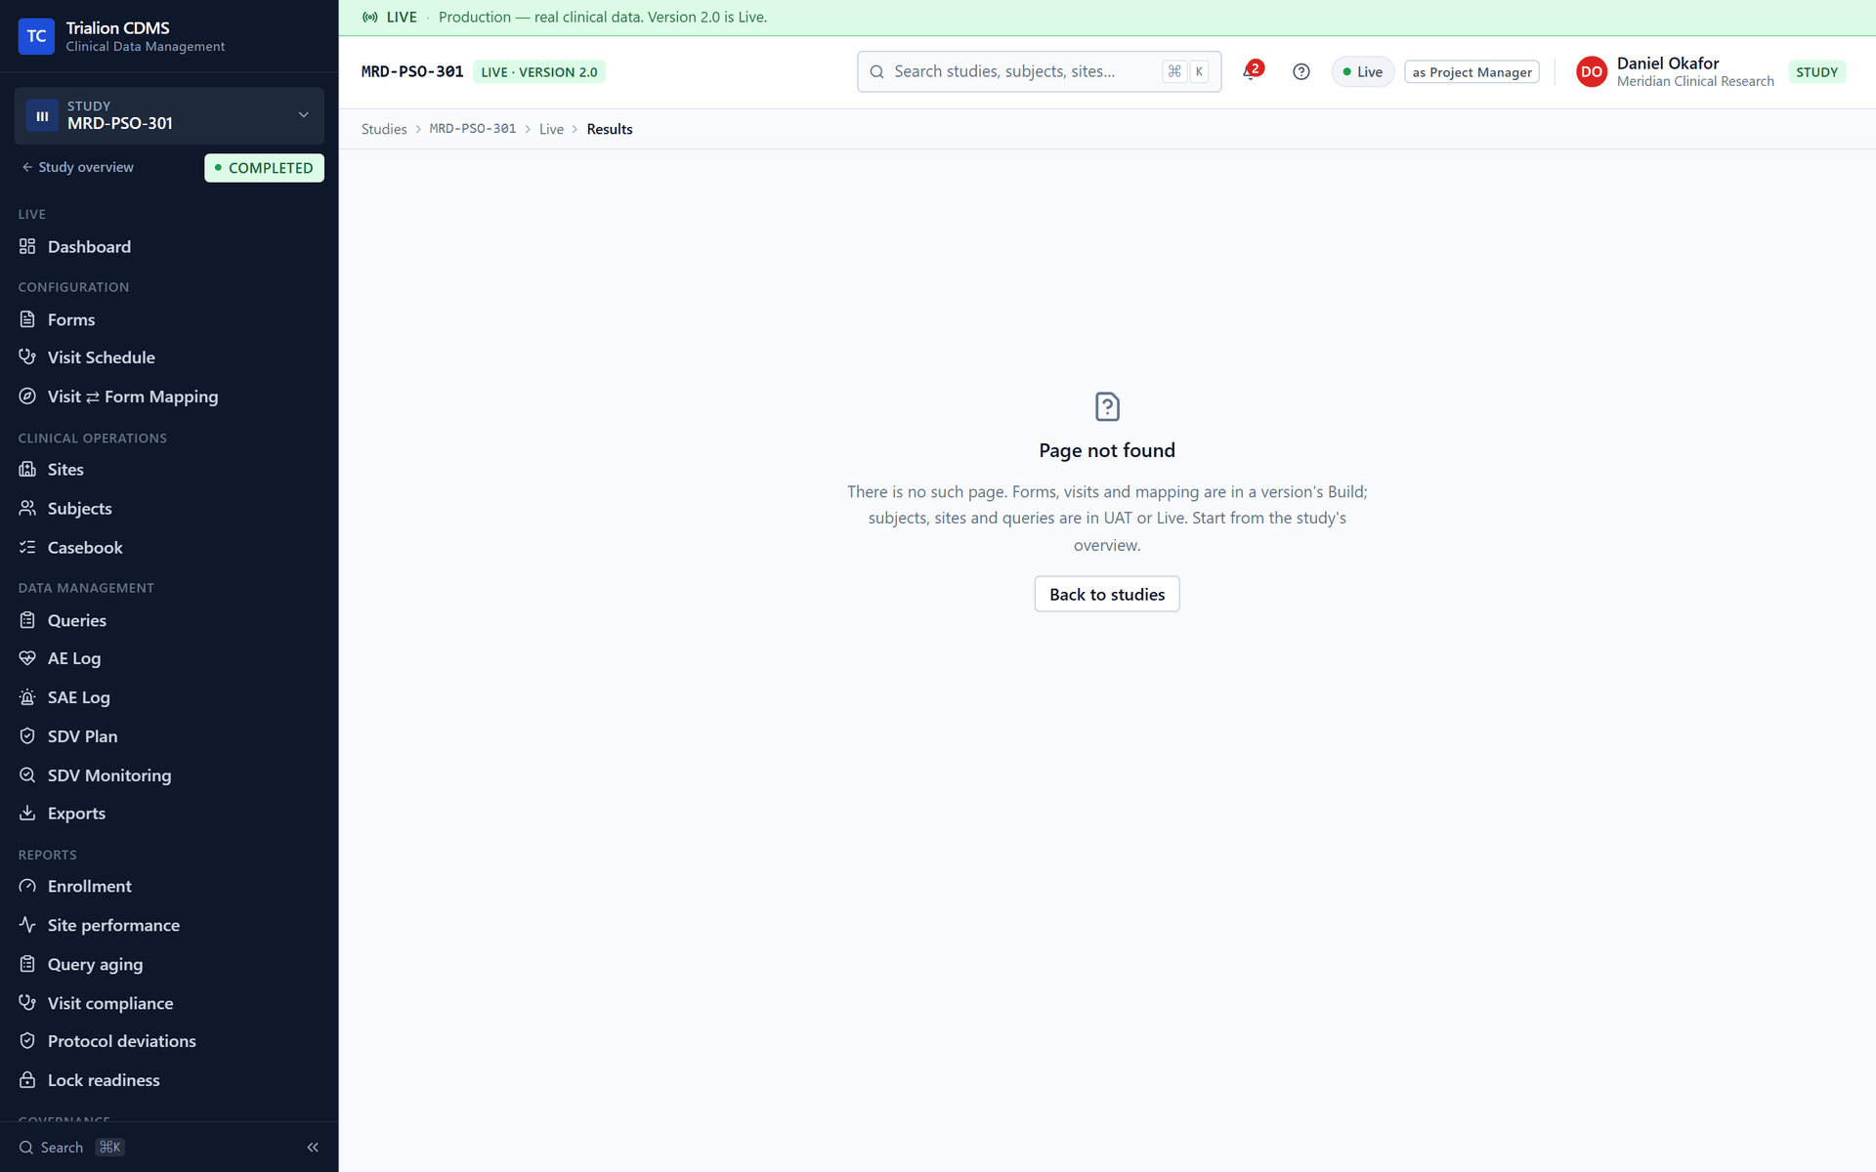Open notifications bell with 2 alerts
The height and width of the screenshot is (1172, 1876).
point(1252,71)
